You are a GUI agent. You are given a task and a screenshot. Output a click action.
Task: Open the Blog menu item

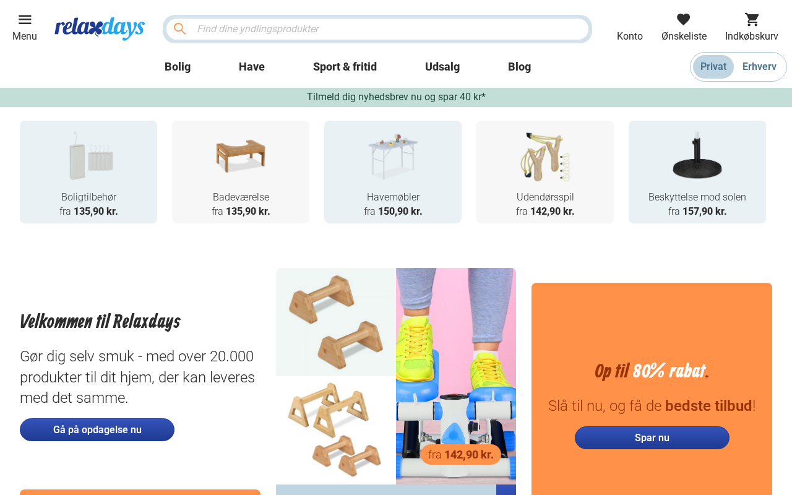tap(519, 67)
